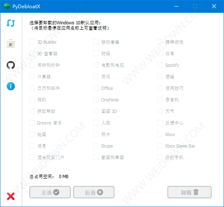The width and height of the screenshot is (224, 207).
Task: Toggle the 便笺 checkbox
Action: point(160,77)
